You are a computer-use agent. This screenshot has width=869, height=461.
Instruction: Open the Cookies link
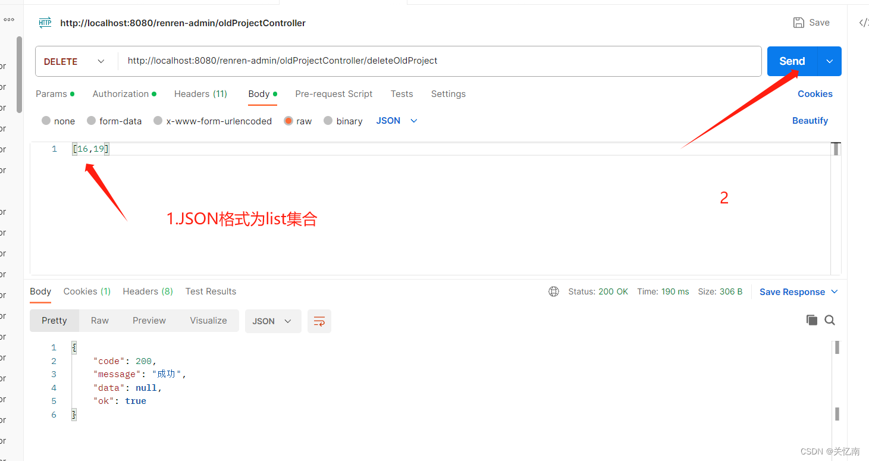point(815,93)
